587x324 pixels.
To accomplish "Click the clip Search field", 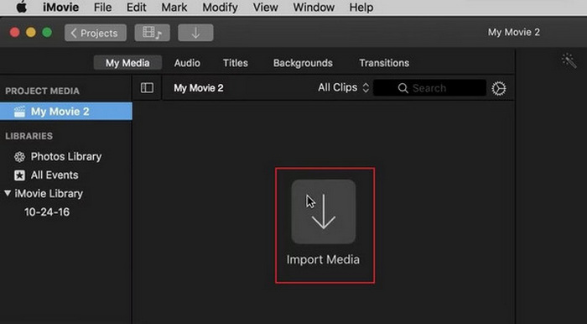I will pyautogui.click(x=429, y=88).
